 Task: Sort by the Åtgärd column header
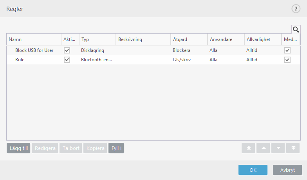click(189, 39)
